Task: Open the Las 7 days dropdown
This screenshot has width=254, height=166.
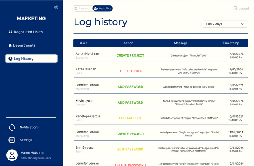Action: [x=225, y=24]
